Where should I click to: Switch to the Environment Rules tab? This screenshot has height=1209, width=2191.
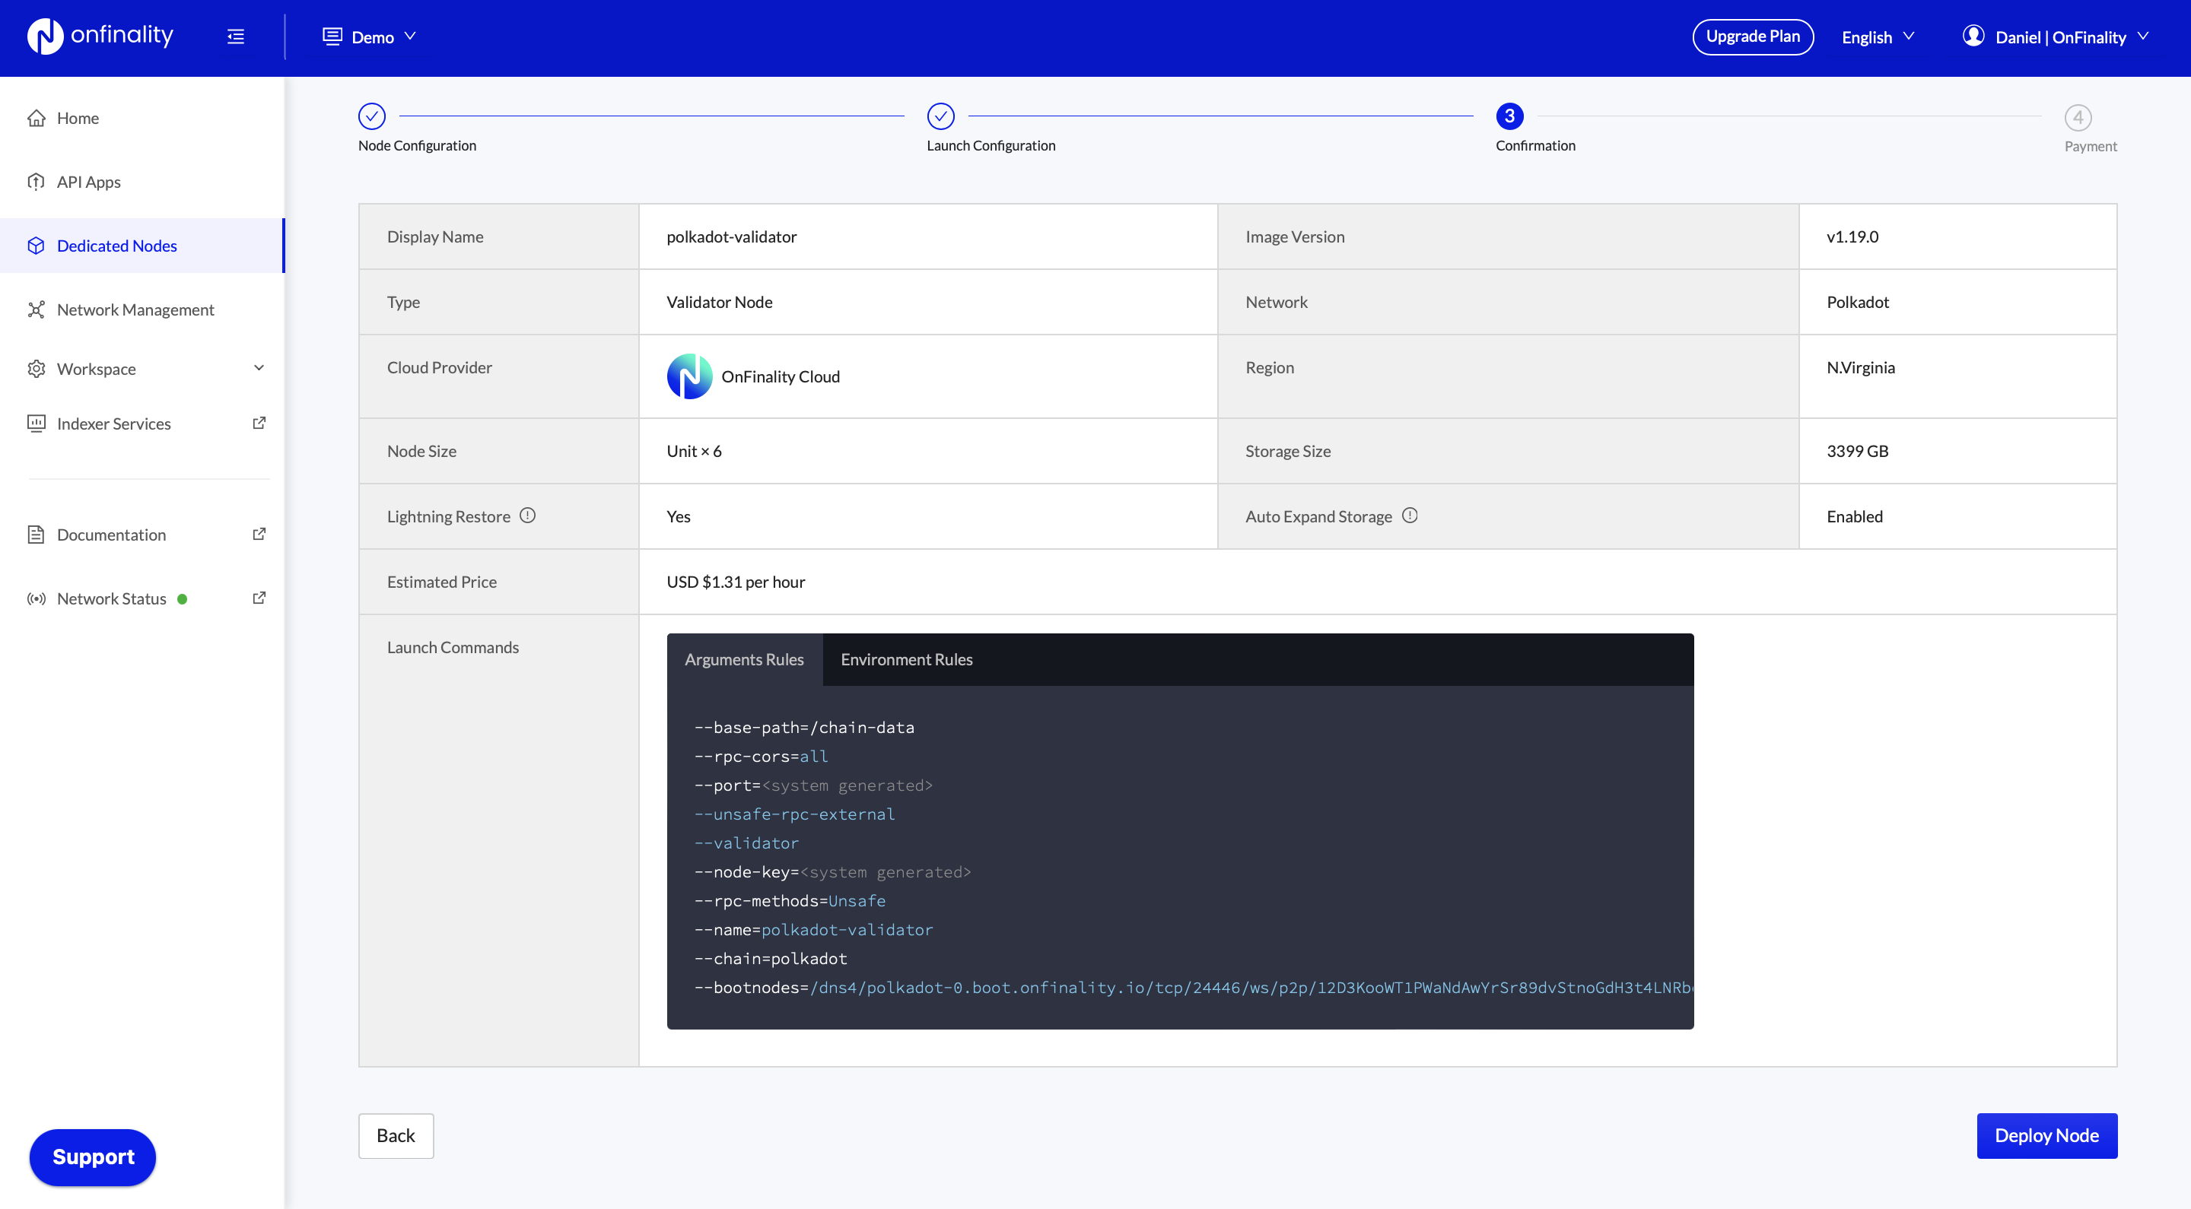coord(906,659)
